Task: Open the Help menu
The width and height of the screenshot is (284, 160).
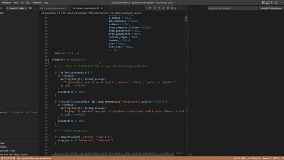Action: point(46,3)
